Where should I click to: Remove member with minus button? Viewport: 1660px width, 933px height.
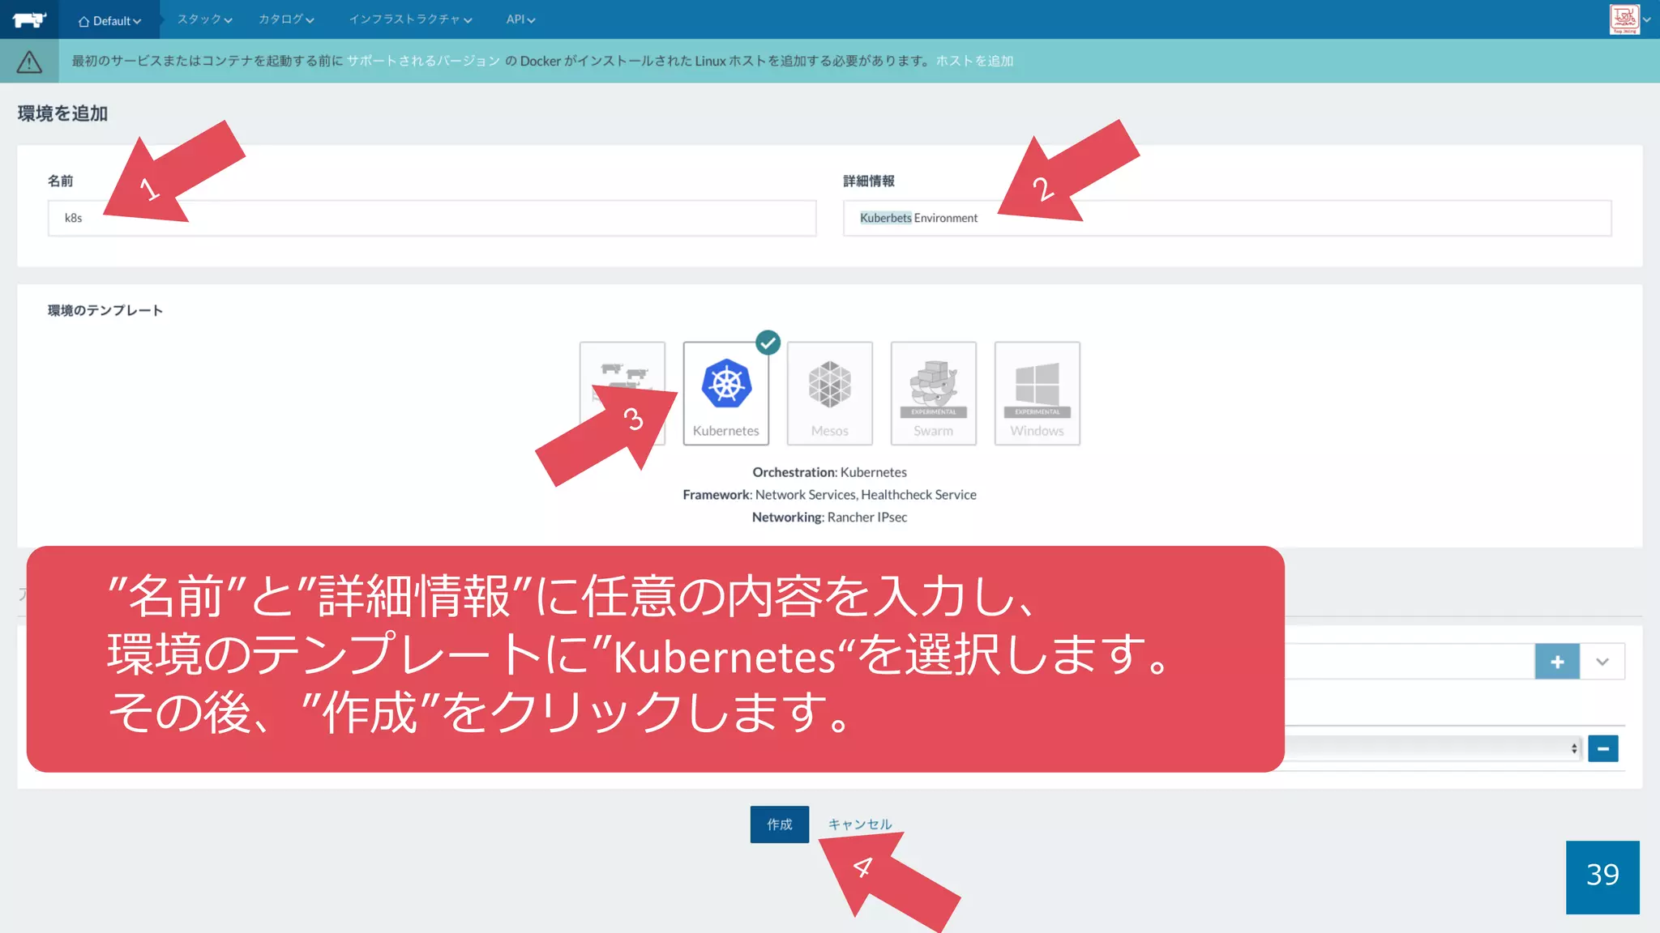click(1603, 748)
